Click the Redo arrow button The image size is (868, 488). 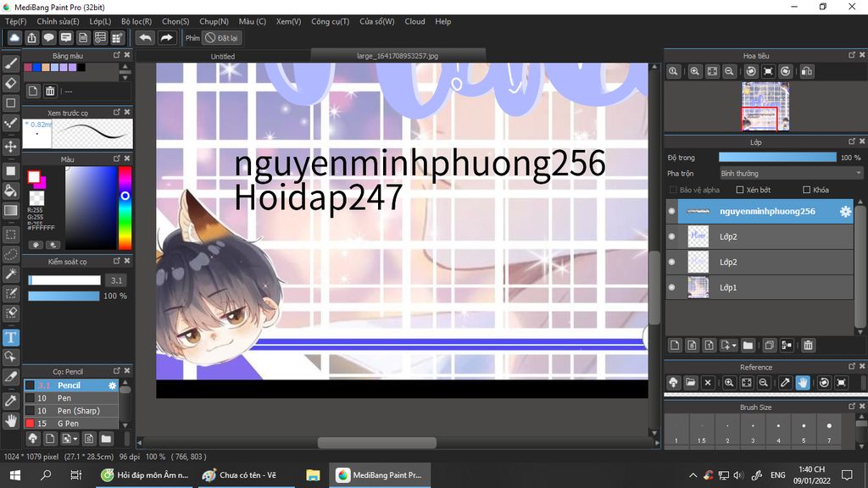point(166,37)
